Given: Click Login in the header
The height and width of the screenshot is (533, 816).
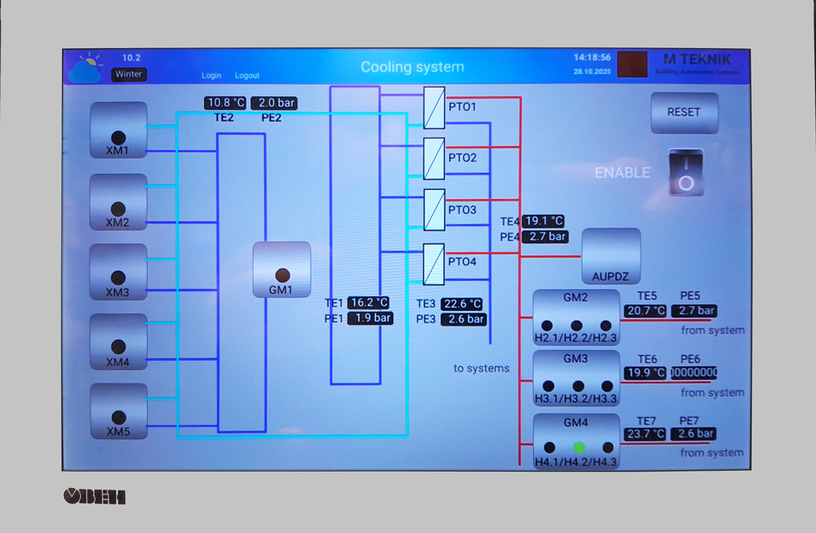Looking at the screenshot, I should click(x=211, y=75).
